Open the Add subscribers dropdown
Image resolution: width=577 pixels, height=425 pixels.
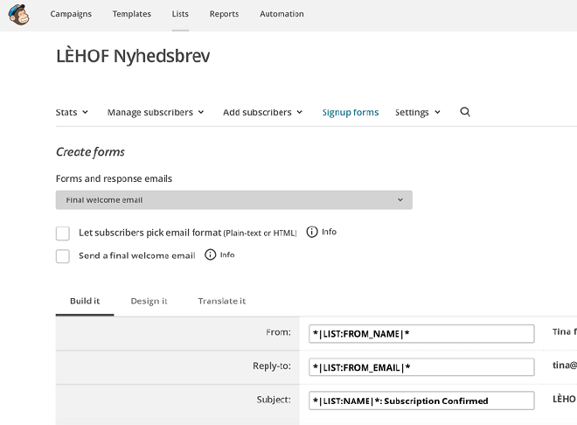click(x=262, y=113)
